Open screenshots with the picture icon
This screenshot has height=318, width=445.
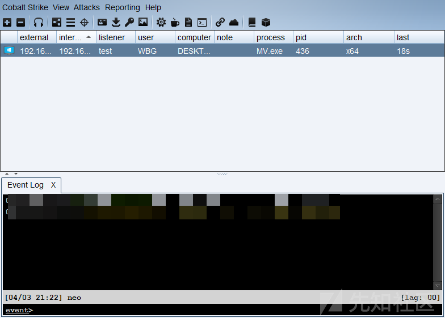tap(143, 22)
